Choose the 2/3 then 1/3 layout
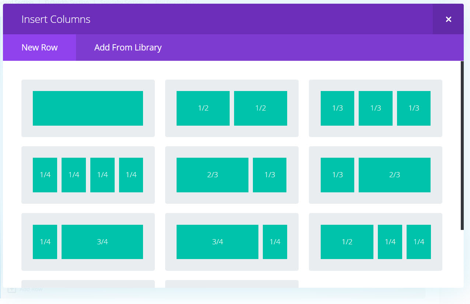Screen dimensions: 470x304 [x=232, y=175]
